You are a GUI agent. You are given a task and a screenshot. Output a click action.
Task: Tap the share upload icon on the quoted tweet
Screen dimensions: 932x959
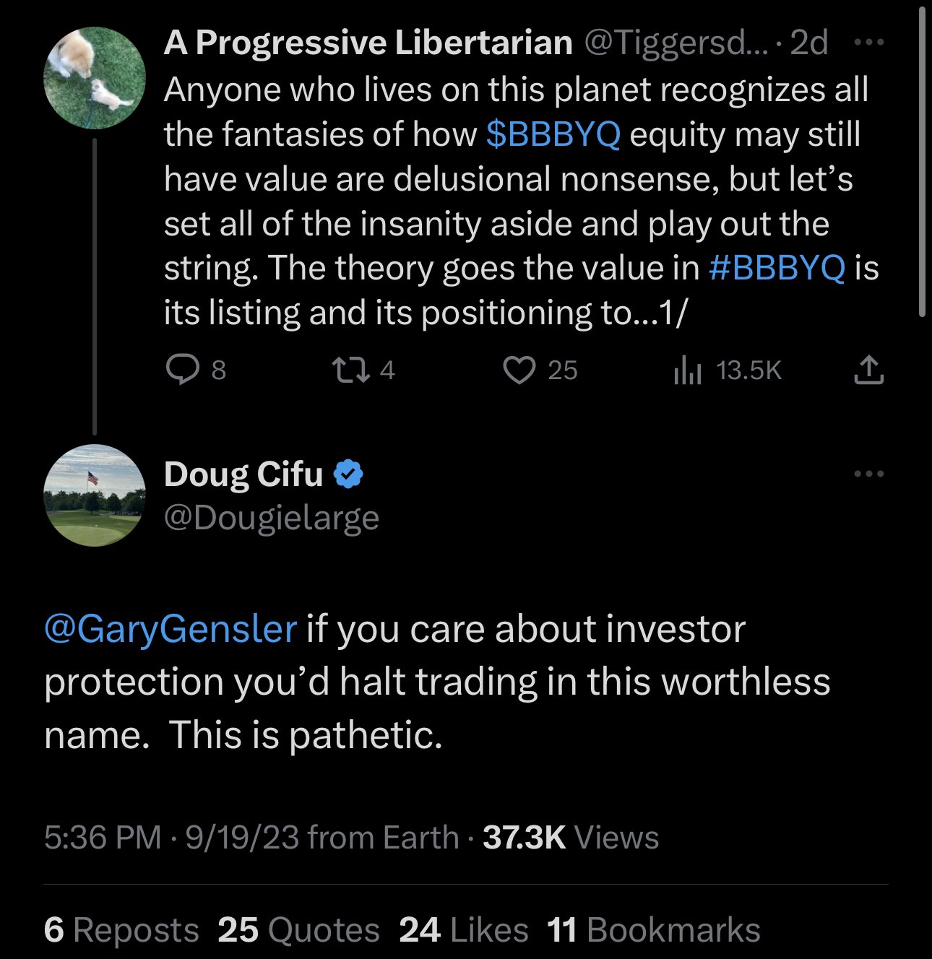coord(868,370)
